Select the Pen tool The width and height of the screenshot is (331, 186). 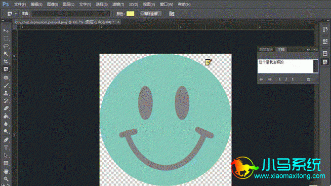pos(6,140)
